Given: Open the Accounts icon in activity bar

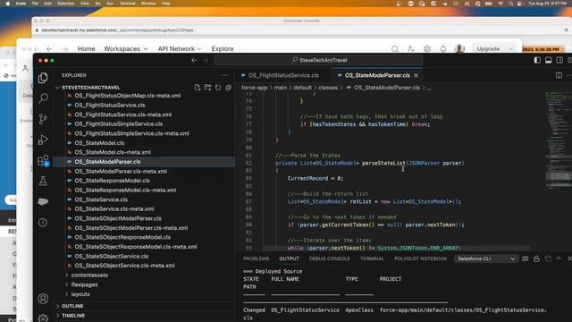Looking at the screenshot, I should pyautogui.click(x=43, y=299).
